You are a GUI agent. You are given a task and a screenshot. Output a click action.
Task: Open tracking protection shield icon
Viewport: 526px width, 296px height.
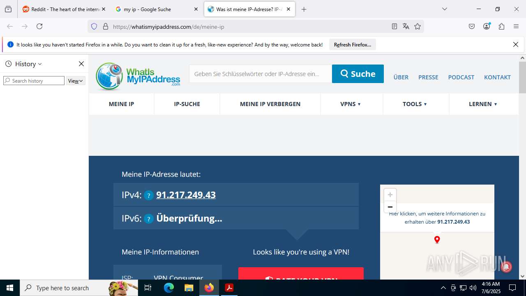coord(94,26)
